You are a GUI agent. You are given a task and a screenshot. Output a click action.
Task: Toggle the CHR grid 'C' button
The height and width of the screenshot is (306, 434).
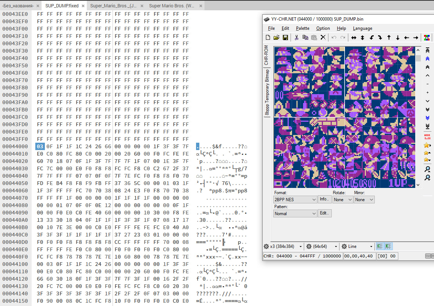pyautogui.click(x=380, y=246)
